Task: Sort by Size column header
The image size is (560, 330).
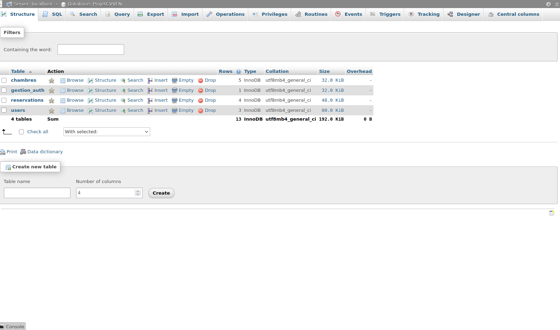Action: (x=324, y=71)
